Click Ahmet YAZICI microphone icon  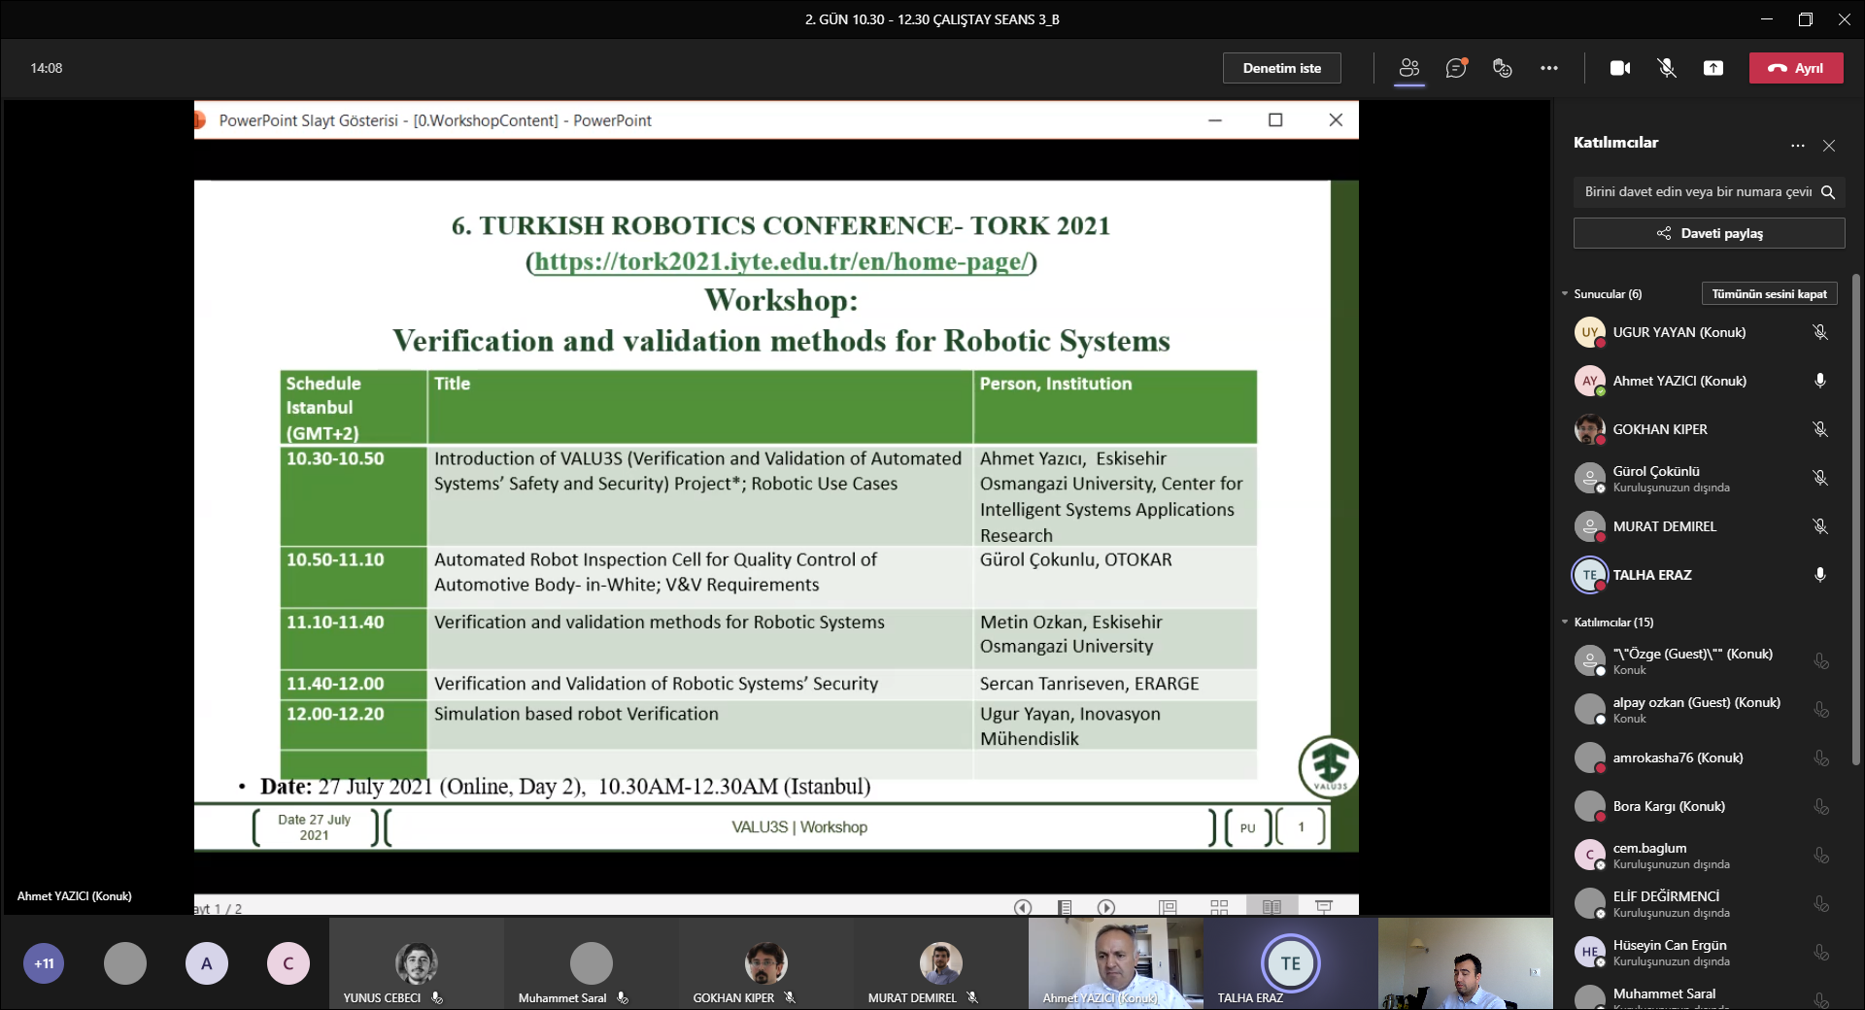click(x=1820, y=381)
